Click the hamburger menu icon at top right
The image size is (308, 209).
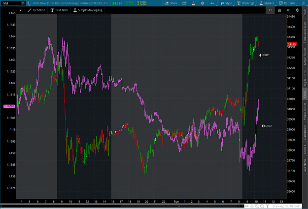pyautogui.click(x=303, y=3)
